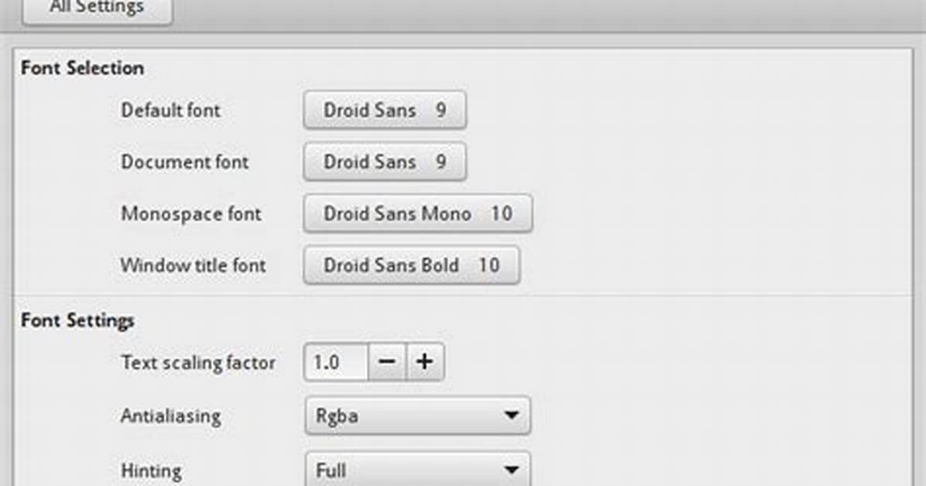Click the Font Settings heading
The width and height of the screenshot is (926, 486).
coord(77,320)
